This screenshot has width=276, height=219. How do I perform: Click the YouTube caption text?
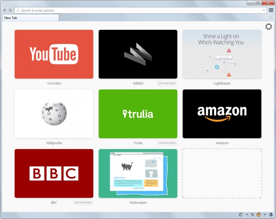tap(54, 83)
